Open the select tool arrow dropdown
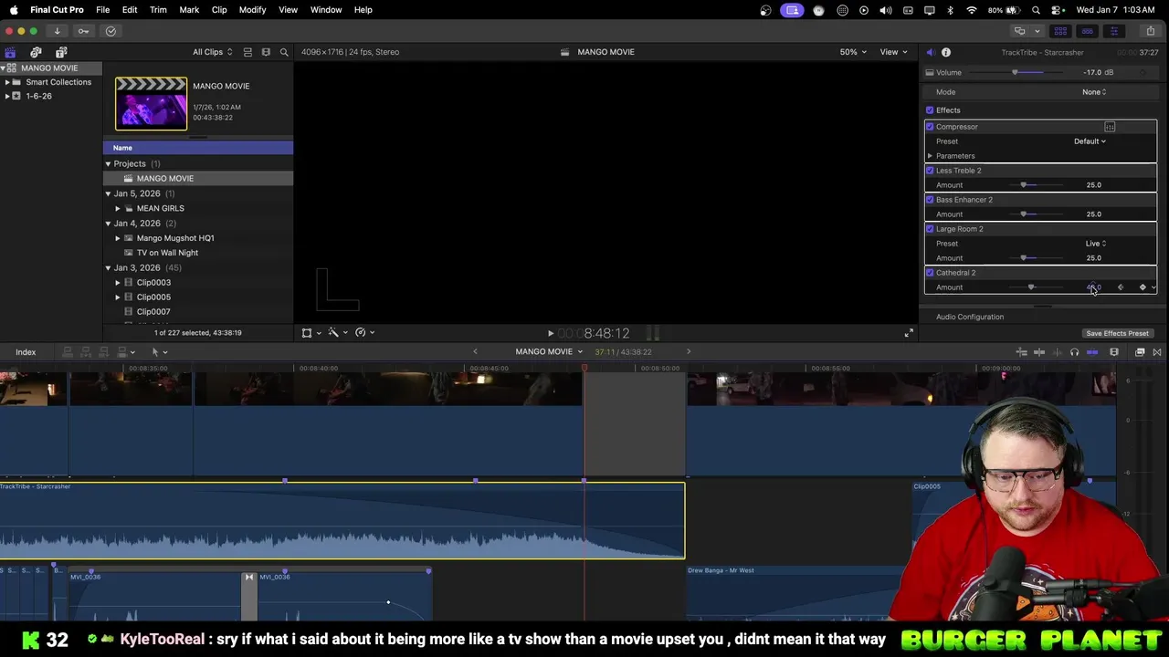 coord(159,352)
